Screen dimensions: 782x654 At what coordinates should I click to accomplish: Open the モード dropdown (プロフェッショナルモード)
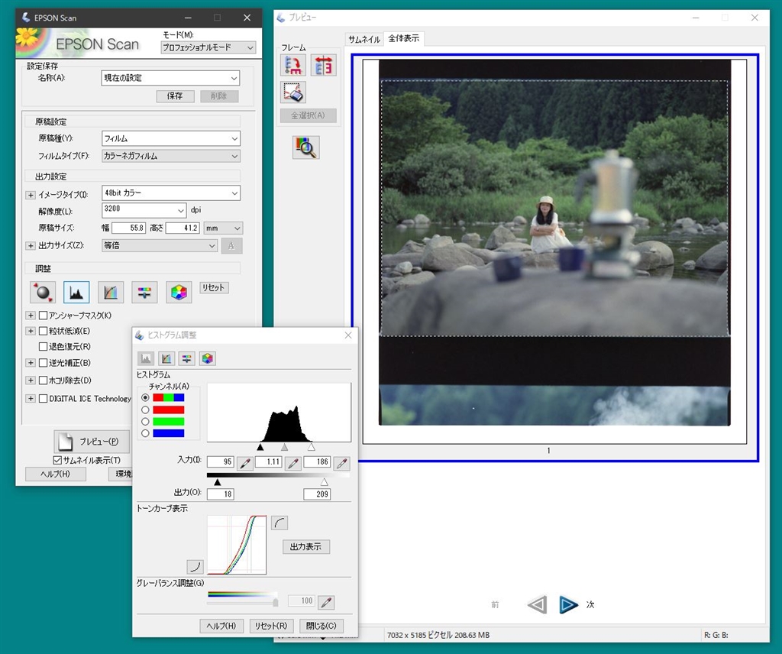(208, 47)
